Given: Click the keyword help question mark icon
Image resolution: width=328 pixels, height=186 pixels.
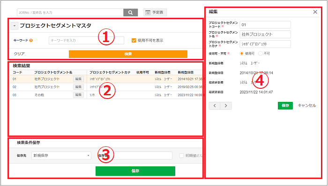Looking at the screenshot, I should click(x=31, y=41).
